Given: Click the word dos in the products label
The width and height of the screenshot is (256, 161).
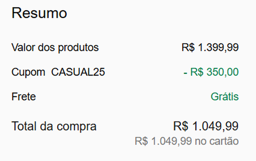Looking at the screenshot, I should point(47,48).
